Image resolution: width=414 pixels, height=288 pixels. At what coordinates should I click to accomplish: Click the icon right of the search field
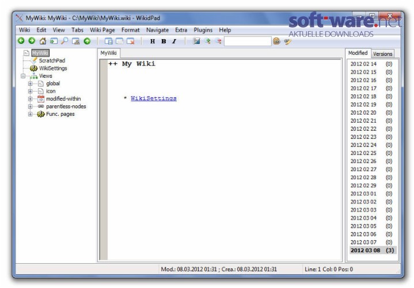(x=276, y=41)
